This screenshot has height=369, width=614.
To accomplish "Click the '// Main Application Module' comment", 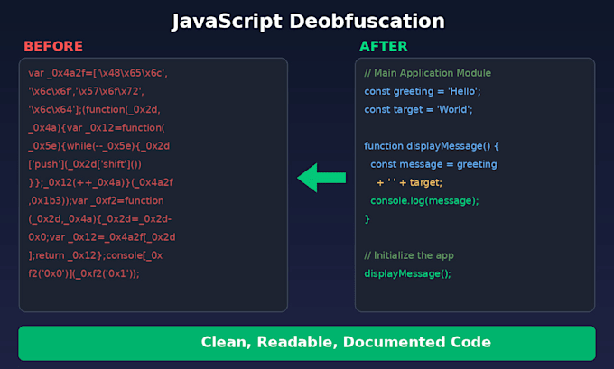I will [427, 73].
